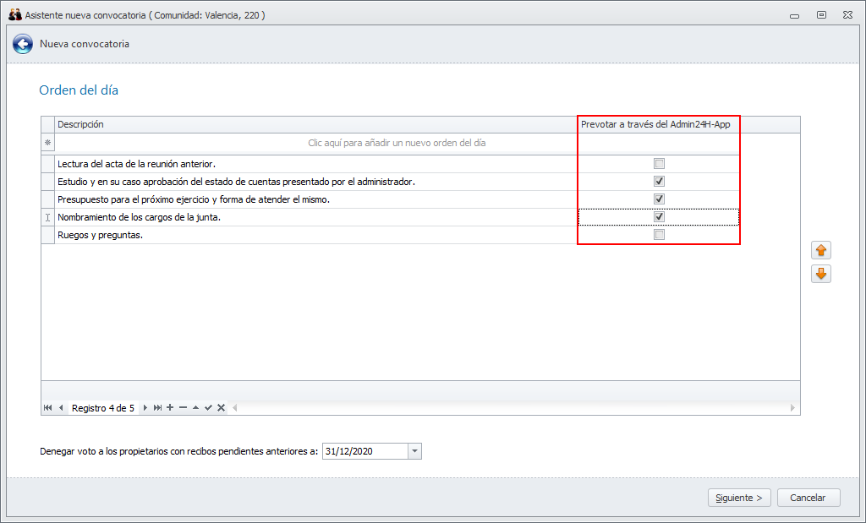Close the Asistente nueva convocatoria window
The image size is (866, 523).
pyautogui.click(x=847, y=15)
